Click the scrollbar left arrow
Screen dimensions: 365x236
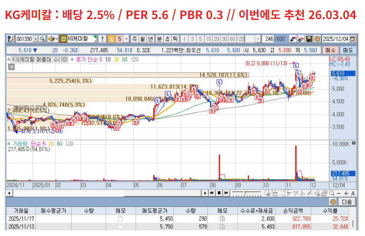(x=9, y=193)
